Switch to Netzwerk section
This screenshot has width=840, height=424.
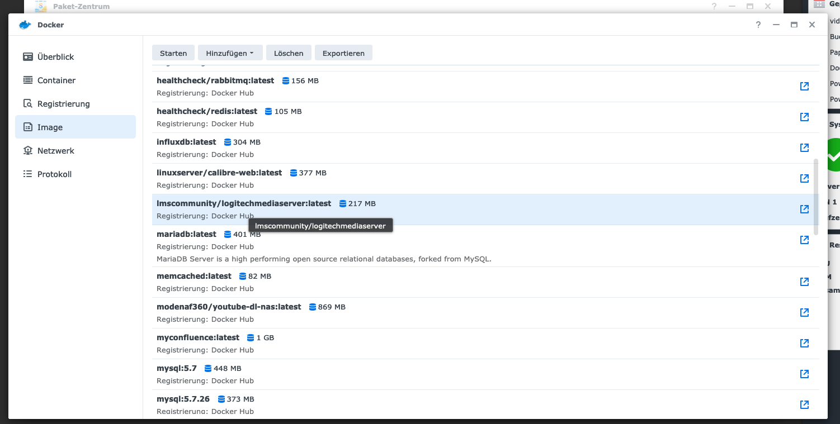[75, 151]
